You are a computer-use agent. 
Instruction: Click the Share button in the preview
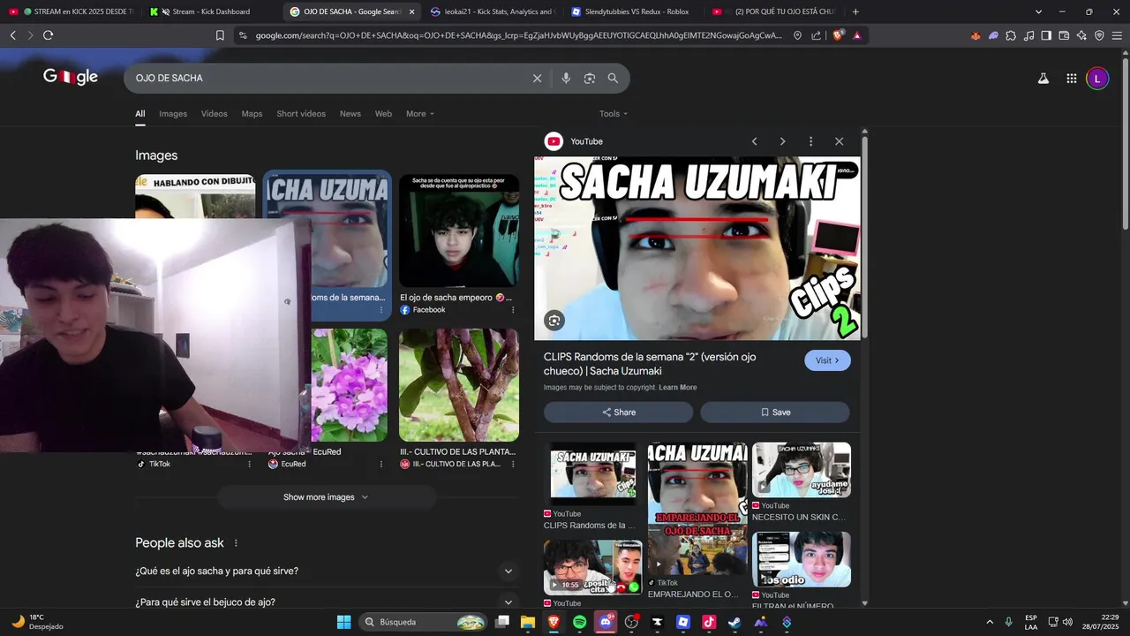(x=618, y=413)
